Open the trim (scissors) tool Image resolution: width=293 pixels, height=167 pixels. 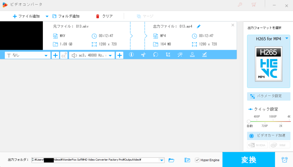click(x=143, y=55)
